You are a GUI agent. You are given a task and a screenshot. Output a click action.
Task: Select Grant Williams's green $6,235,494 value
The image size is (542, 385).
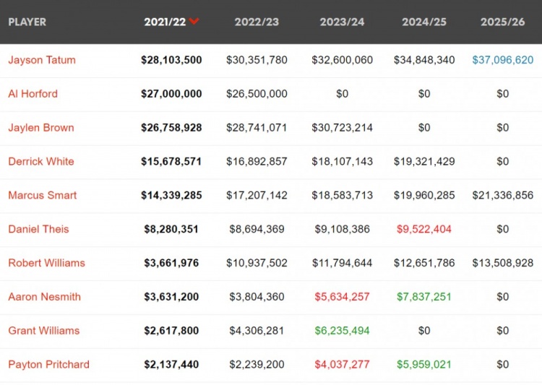click(x=342, y=331)
